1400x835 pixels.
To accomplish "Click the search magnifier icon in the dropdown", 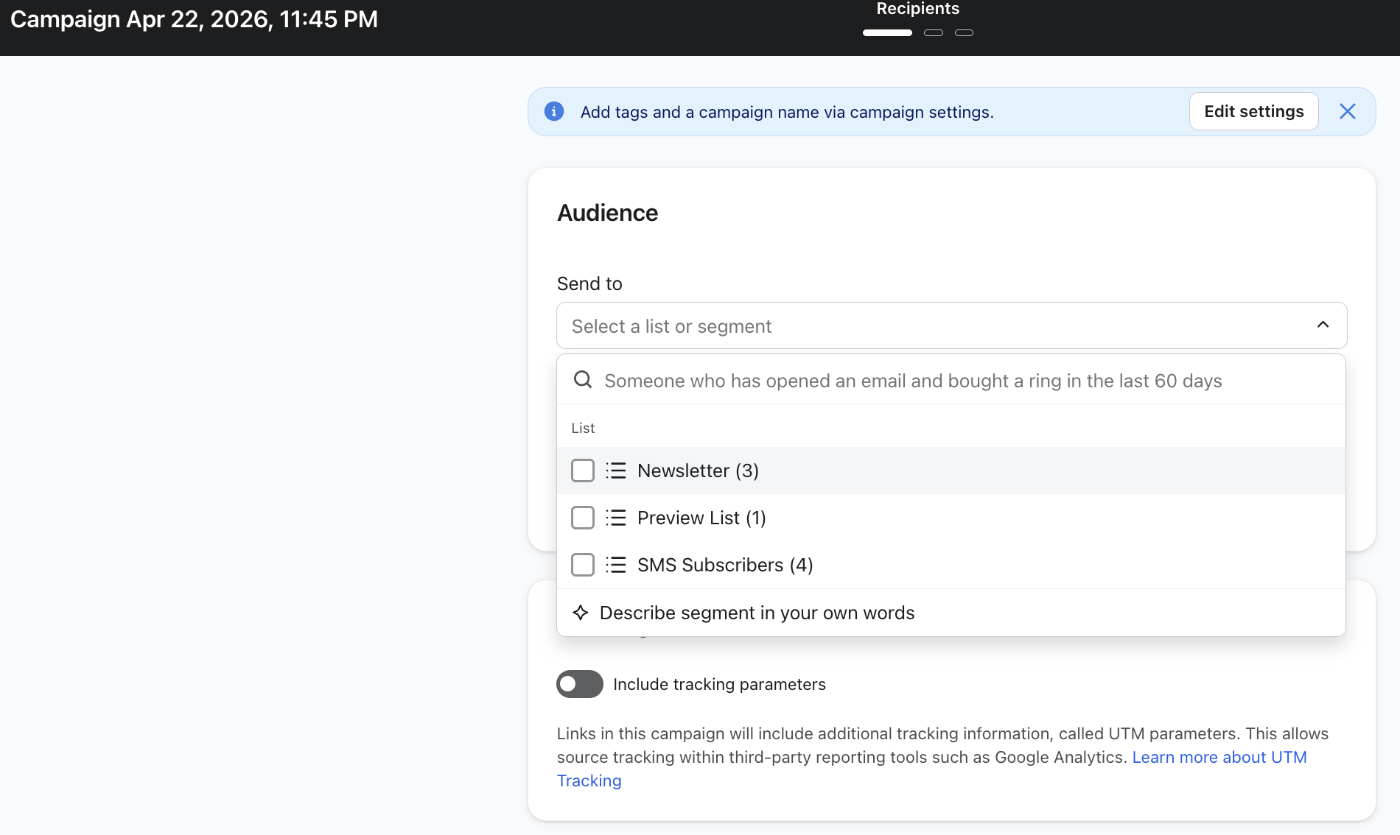I will (x=583, y=380).
